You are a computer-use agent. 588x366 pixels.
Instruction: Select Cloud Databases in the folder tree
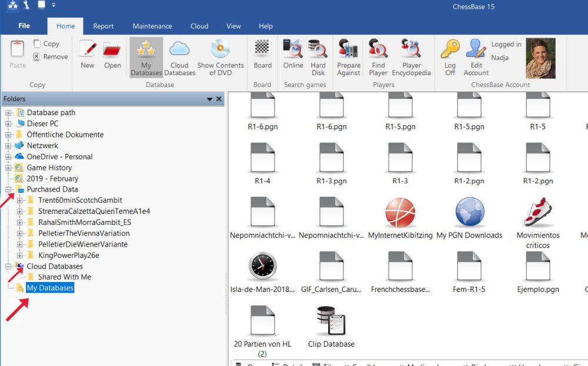tap(55, 266)
